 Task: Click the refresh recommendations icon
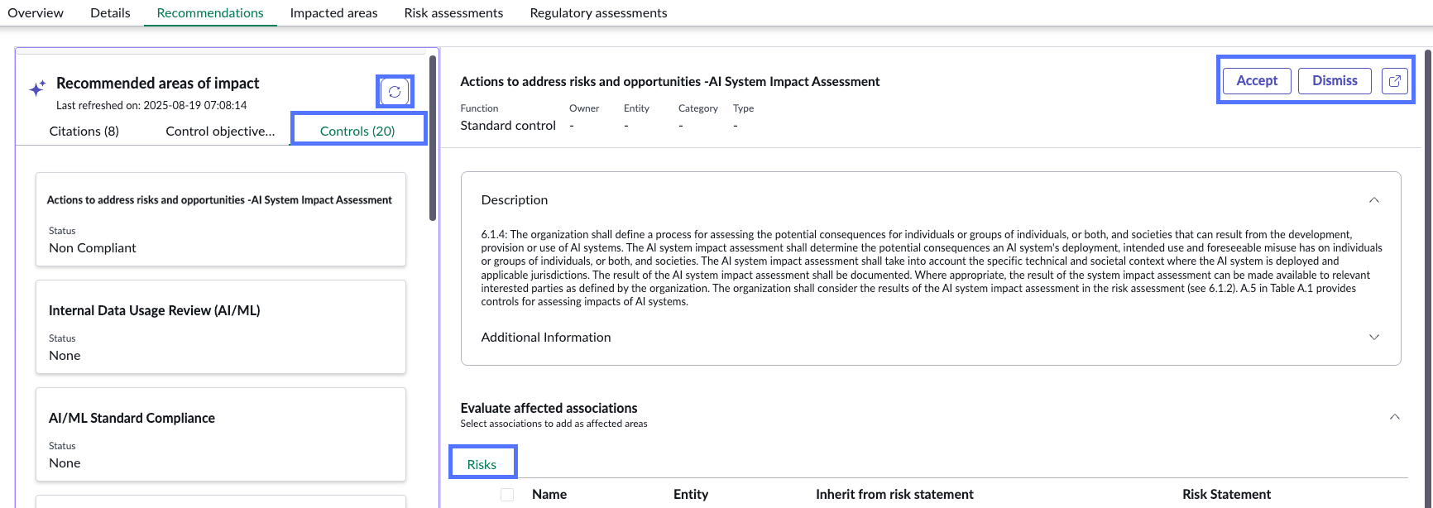click(x=395, y=92)
